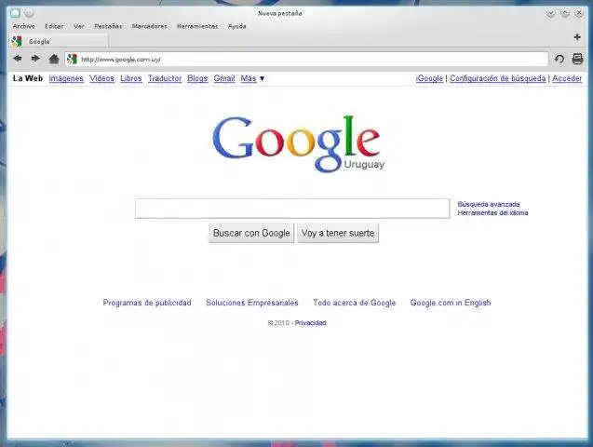This screenshot has height=447, width=593.
Task: Go forward with the forward arrow
Action: tap(35, 59)
